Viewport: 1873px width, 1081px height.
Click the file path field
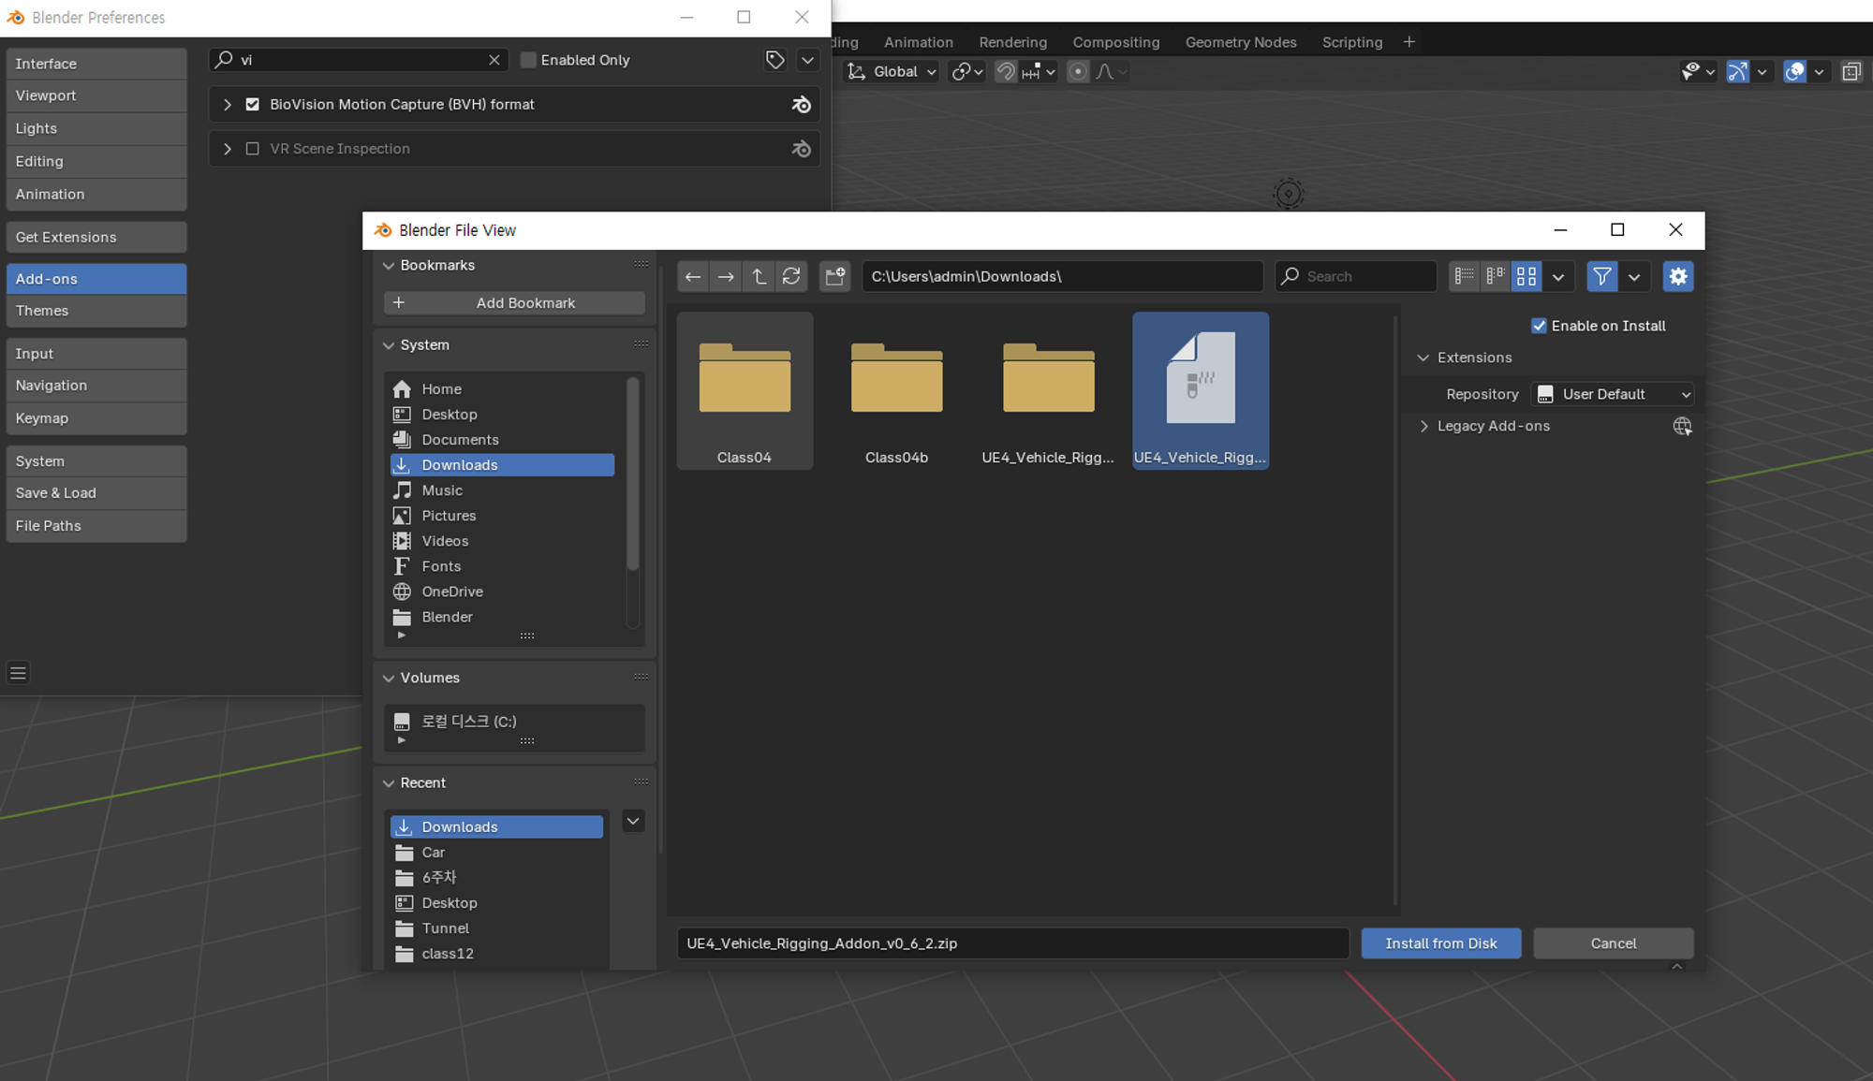(1062, 276)
